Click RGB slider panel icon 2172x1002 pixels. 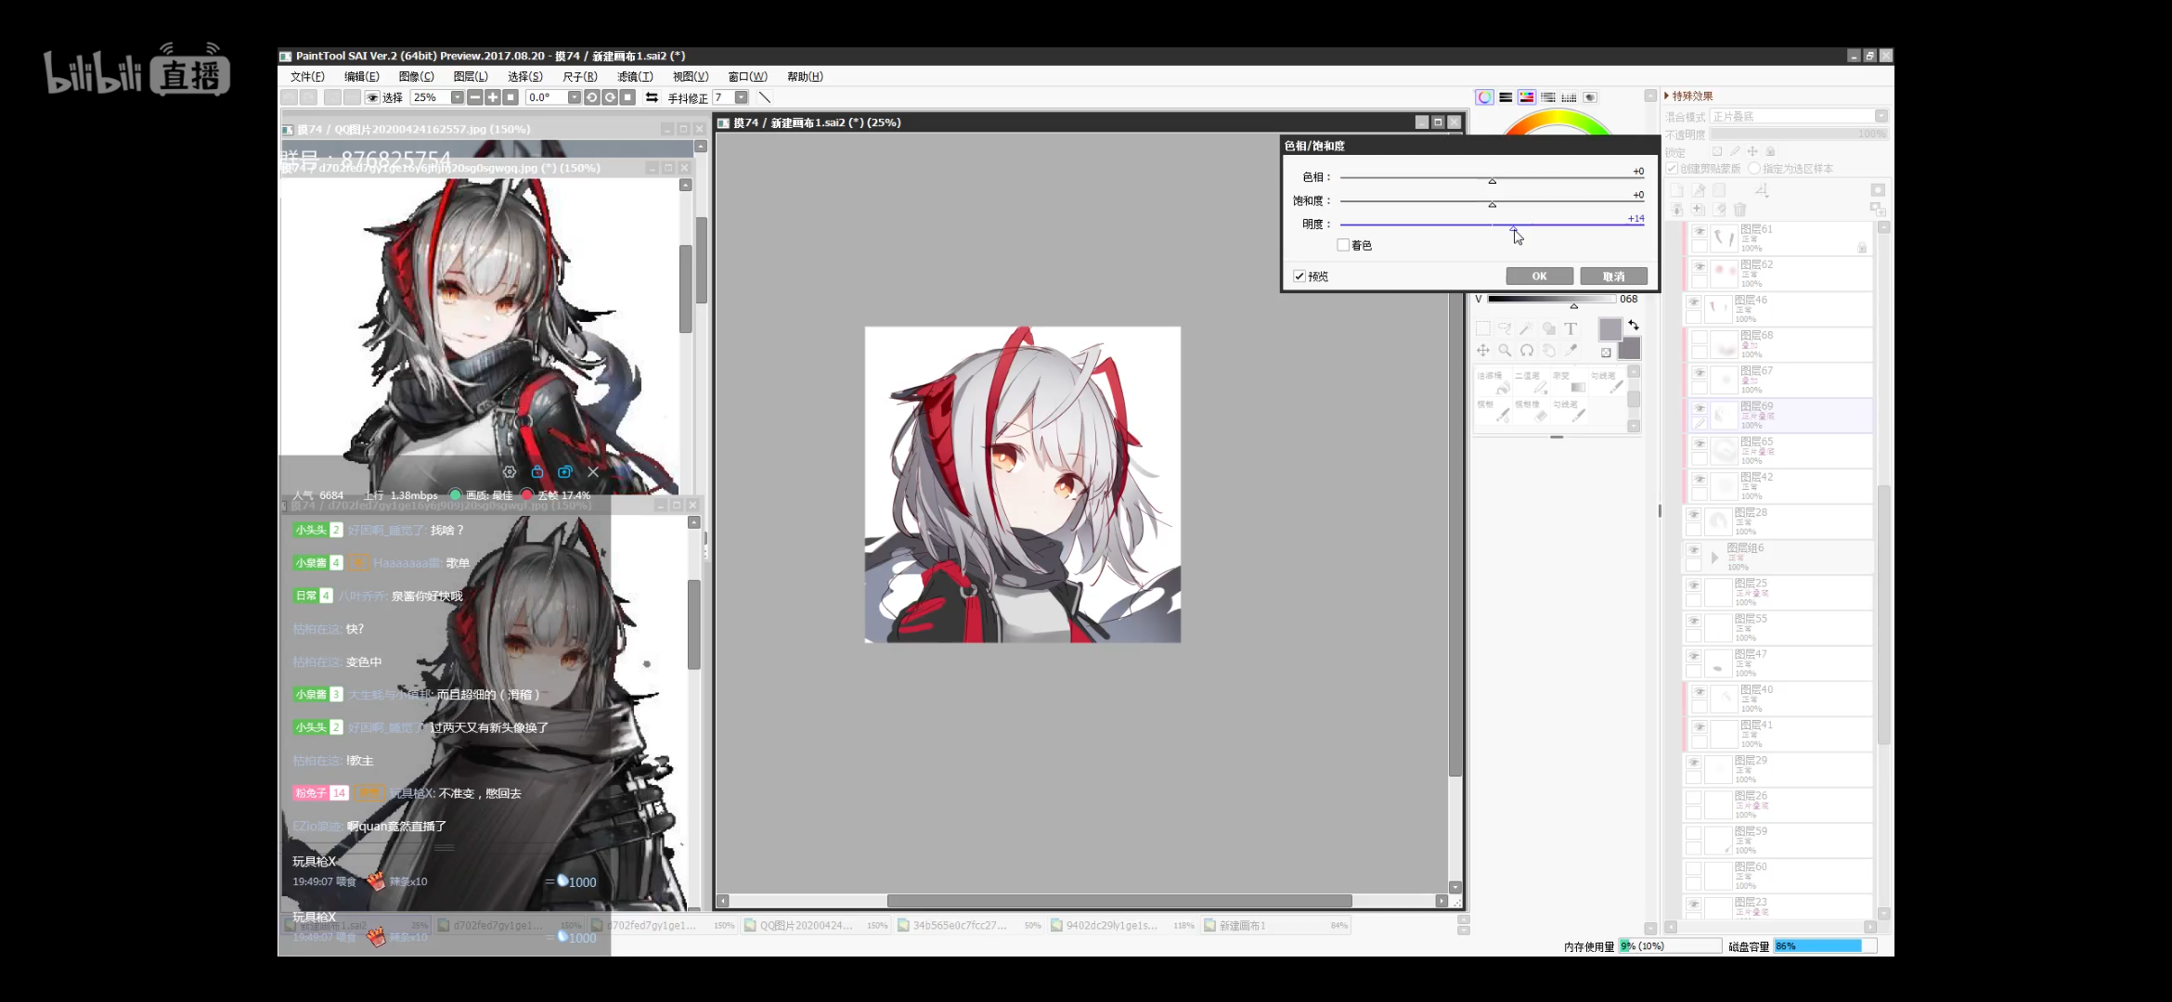(1506, 97)
